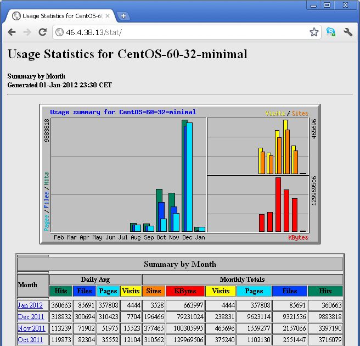Click the forward navigation arrow
Viewport: 360px width, 346px height.
click(27, 32)
